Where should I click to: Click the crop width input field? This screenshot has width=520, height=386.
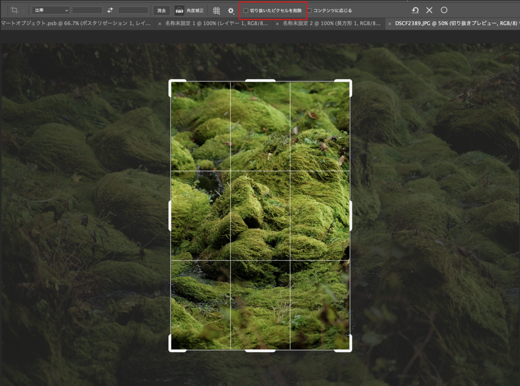87,10
